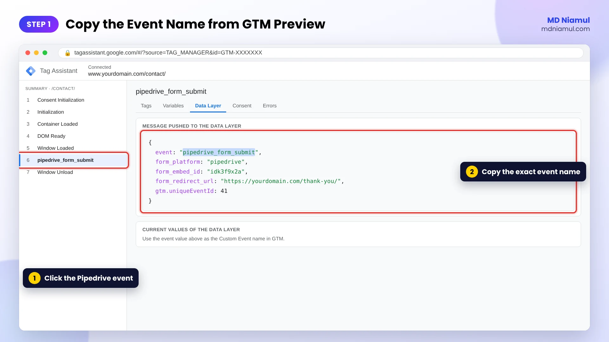Click the padlock icon in the address bar
This screenshot has width=609, height=342.
click(68, 53)
